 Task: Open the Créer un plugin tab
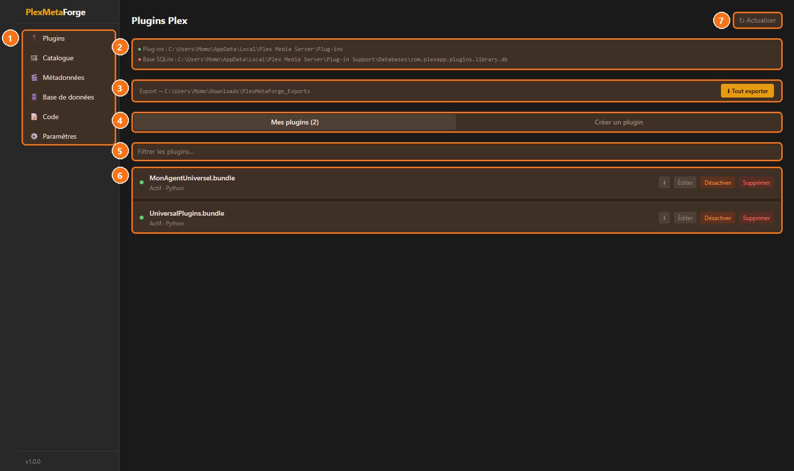[x=618, y=122]
